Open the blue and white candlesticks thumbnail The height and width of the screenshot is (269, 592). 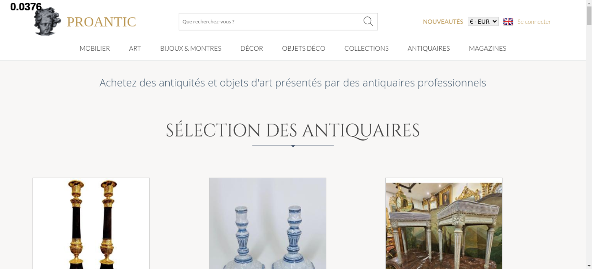268,223
